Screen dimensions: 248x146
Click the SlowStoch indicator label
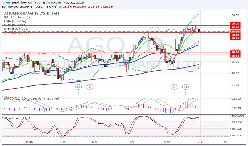[18, 118]
